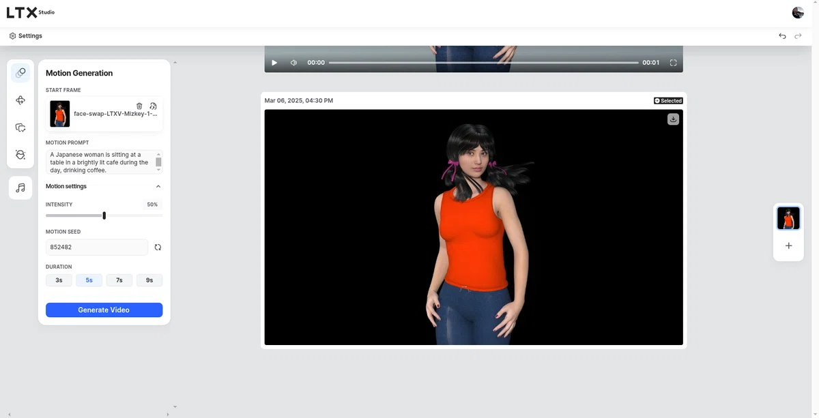819x418 pixels.
Task: Download the selected video
Action: pyautogui.click(x=673, y=119)
